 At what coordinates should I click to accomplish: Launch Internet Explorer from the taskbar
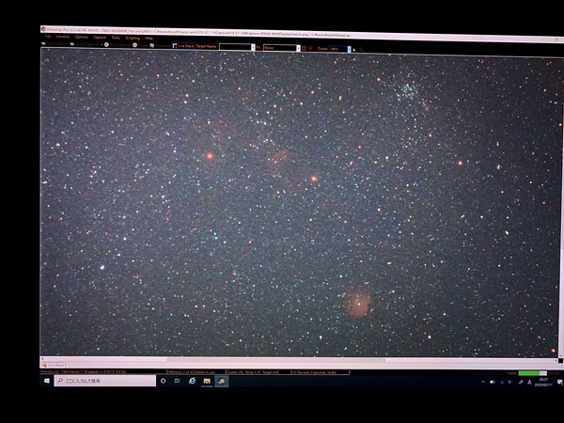pyautogui.click(x=192, y=381)
